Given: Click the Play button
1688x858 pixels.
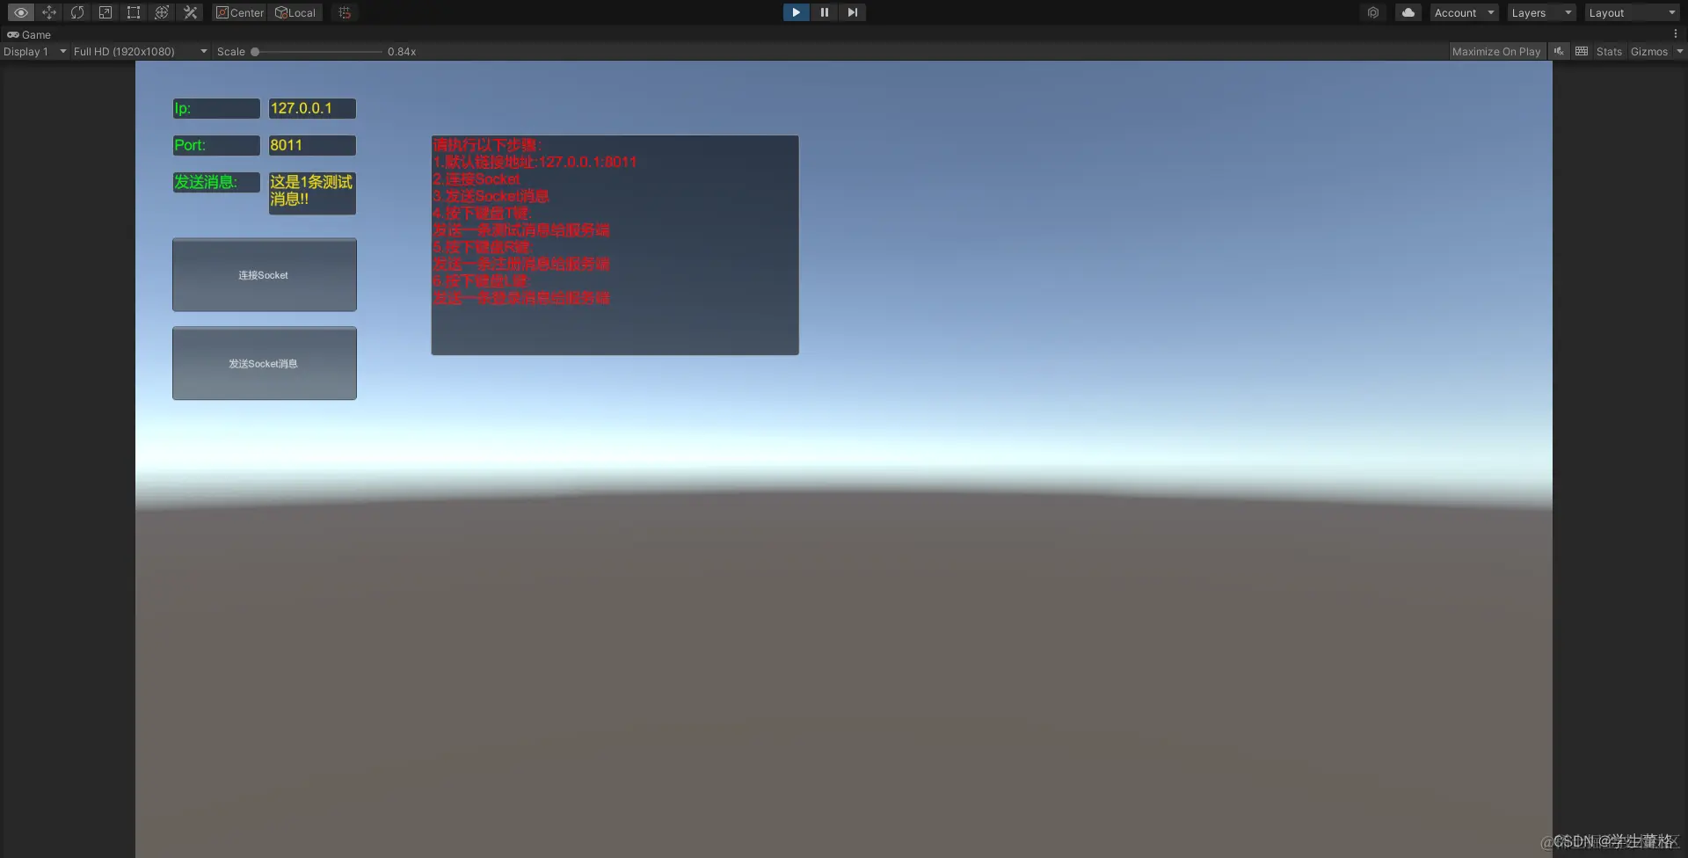Looking at the screenshot, I should pyautogui.click(x=796, y=12).
